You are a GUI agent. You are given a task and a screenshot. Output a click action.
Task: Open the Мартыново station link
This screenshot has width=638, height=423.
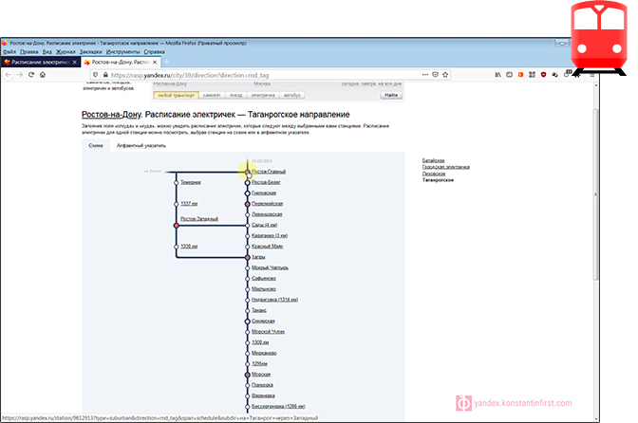click(264, 289)
